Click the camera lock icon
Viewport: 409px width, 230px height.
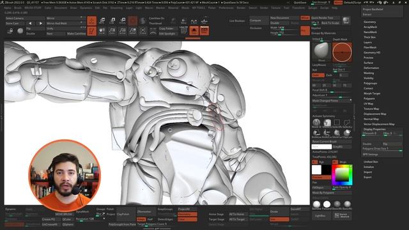tap(10, 31)
